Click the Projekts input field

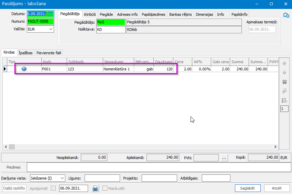coord(159,178)
